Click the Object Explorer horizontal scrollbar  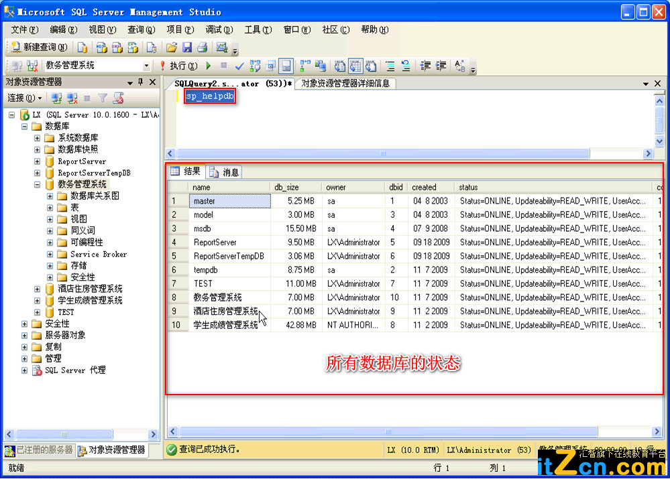[81, 435]
